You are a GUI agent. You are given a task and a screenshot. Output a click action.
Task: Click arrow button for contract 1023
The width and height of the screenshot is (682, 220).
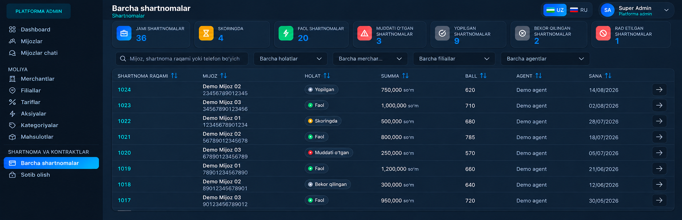(x=659, y=105)
